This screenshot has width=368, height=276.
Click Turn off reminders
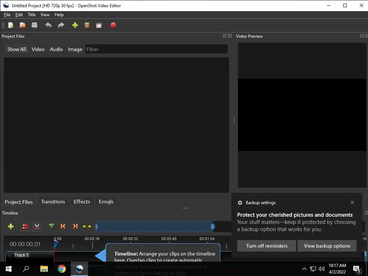pyautogui.click(x=267, y=246)
